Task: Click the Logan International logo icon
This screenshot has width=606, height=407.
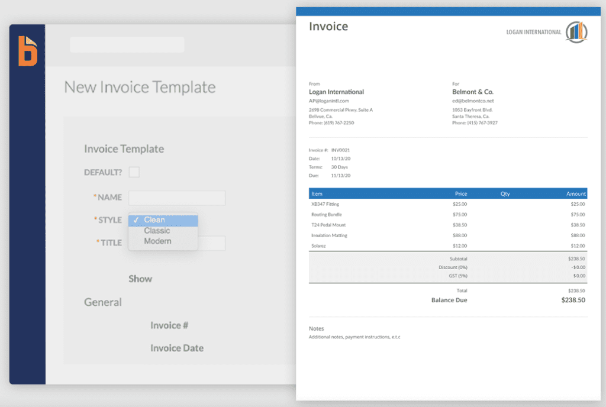Action: 576,33
